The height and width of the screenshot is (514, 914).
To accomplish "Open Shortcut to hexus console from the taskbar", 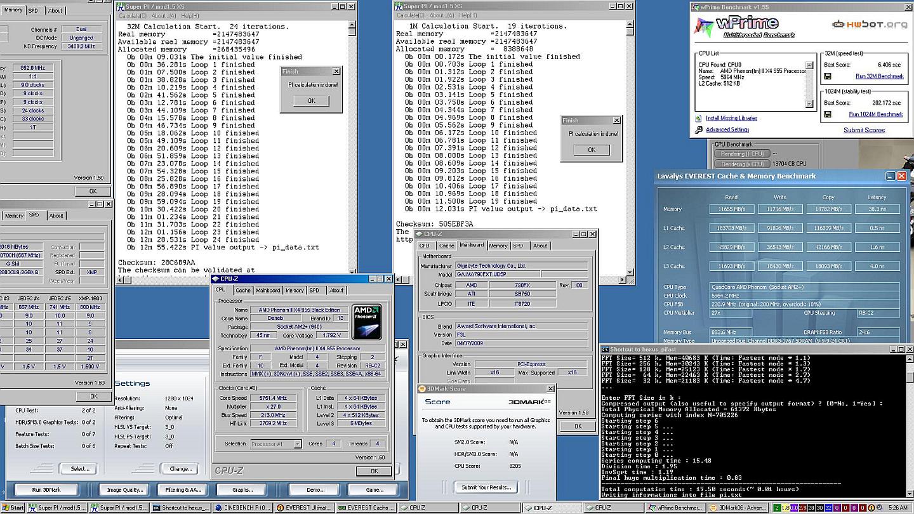I will [x=180, y=508].
